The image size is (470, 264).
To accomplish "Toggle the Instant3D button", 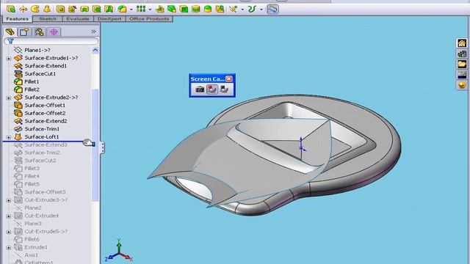I will tap(272, 9).
